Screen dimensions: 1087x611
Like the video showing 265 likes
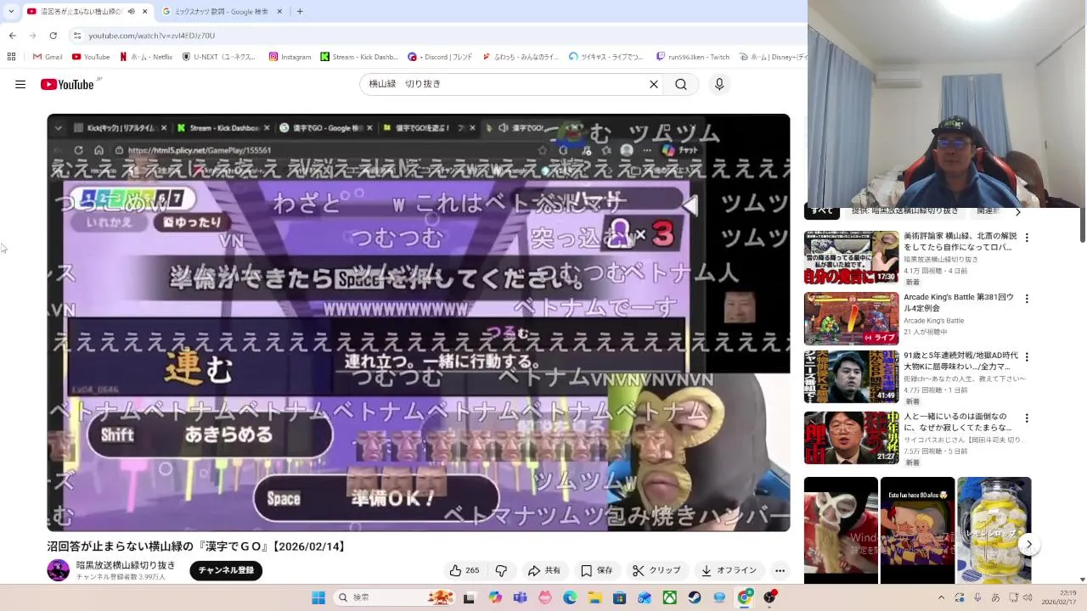point(465,570)
